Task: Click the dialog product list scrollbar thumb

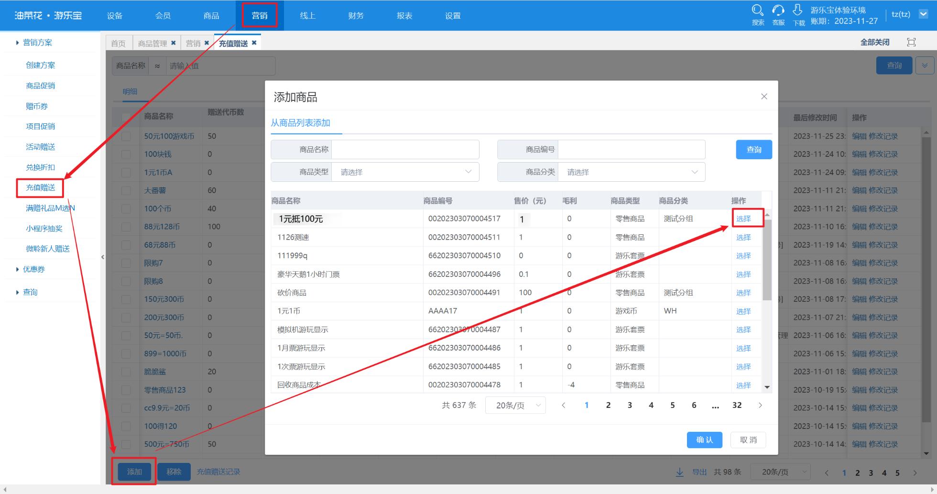Action: tap(767, 259)
